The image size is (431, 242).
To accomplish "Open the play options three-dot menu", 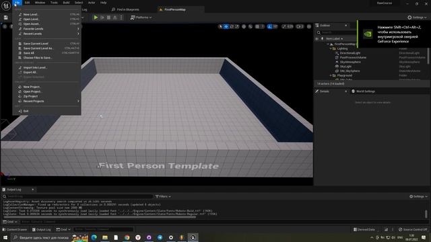I will pyautogui.click(x=121, y=17).
